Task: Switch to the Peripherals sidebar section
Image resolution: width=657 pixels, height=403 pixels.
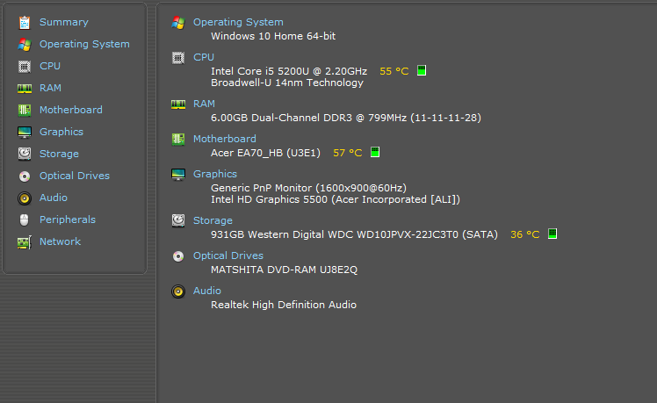Action: point(67,219)
